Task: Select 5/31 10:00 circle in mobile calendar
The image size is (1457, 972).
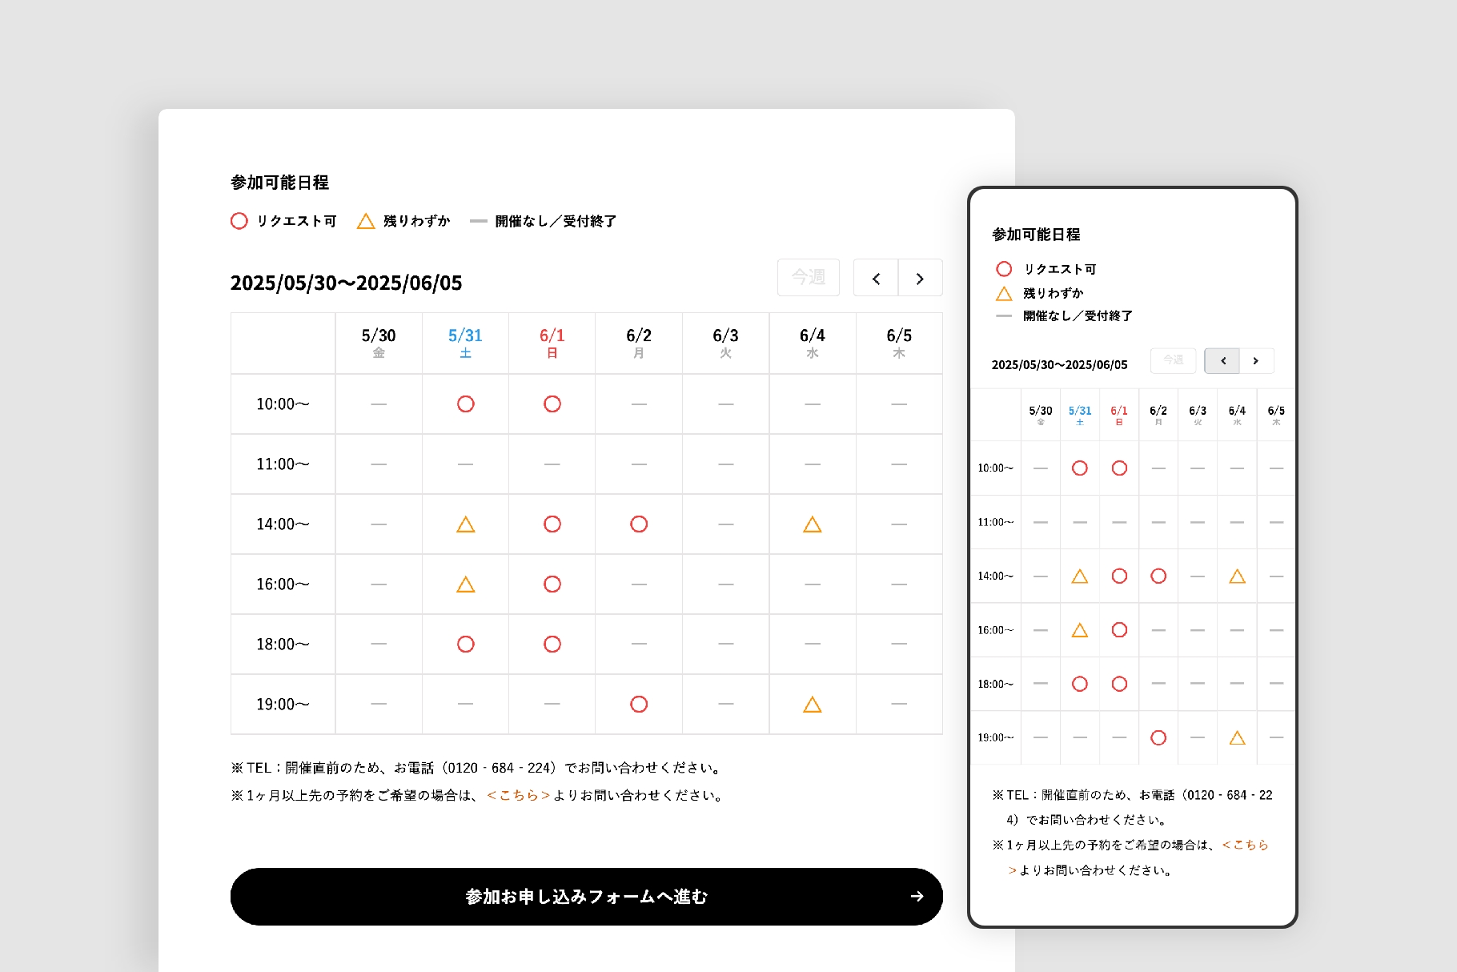Action: point(1080,468)
